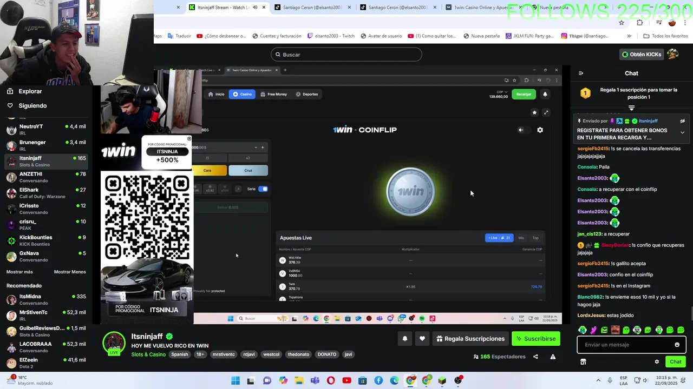
Task: Open the elsanto2003 - Twitch bookmark
Action: pos(331,36)
